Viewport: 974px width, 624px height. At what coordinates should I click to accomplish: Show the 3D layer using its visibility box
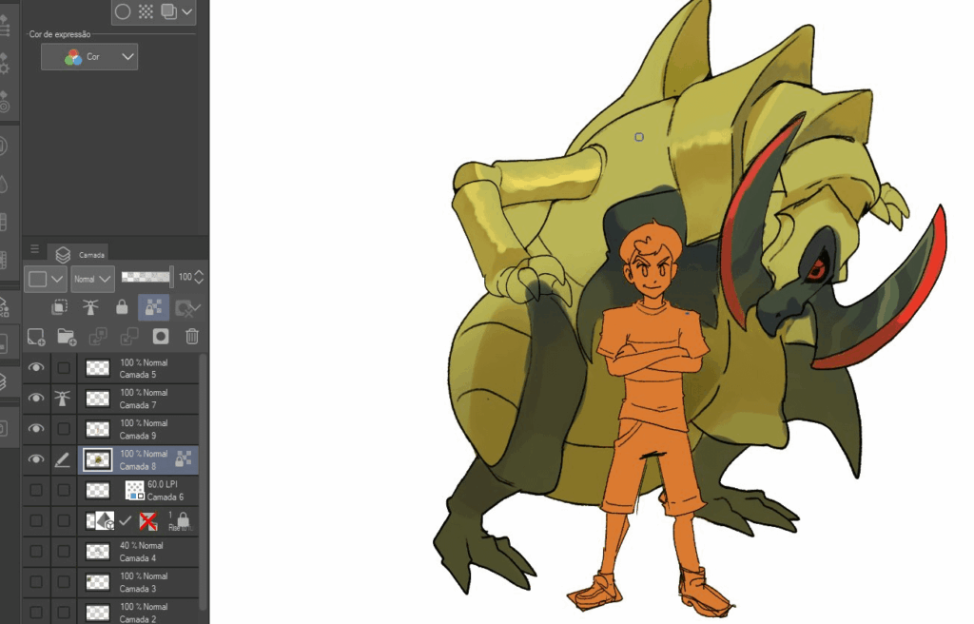pos(36,520)
